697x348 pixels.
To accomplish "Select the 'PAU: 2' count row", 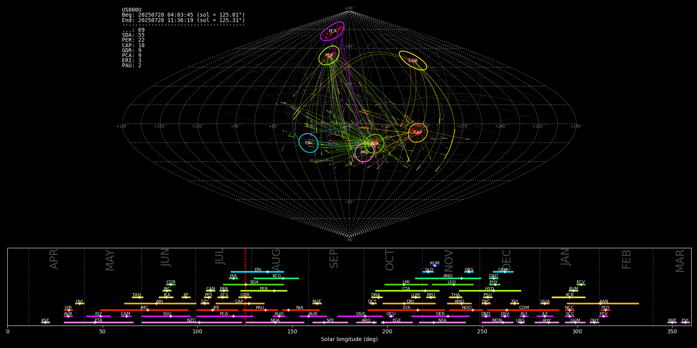I will click(x=132, y=65).
